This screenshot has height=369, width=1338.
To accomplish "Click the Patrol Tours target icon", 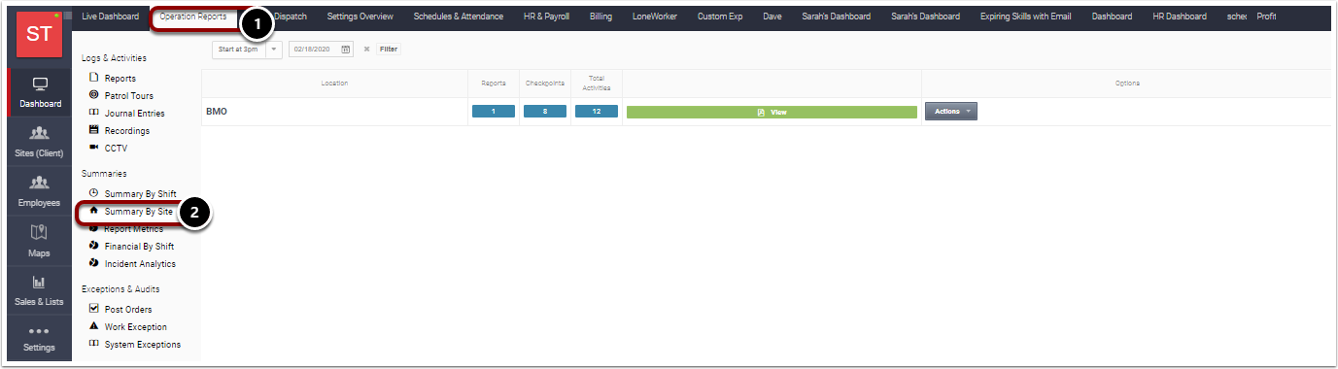I will 93,95.
